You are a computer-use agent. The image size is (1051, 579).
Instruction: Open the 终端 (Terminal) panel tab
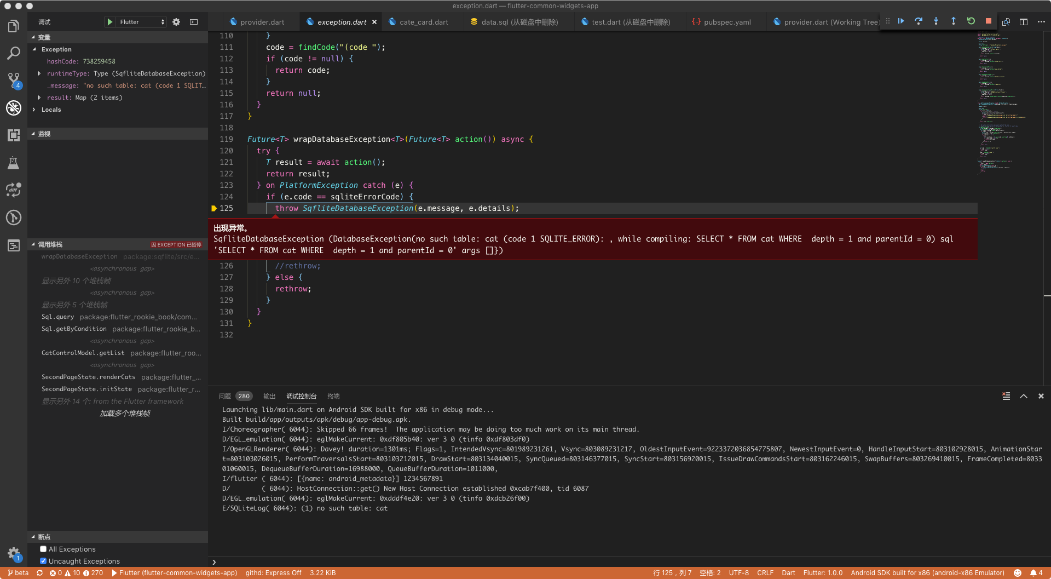[x=333, y=396]
